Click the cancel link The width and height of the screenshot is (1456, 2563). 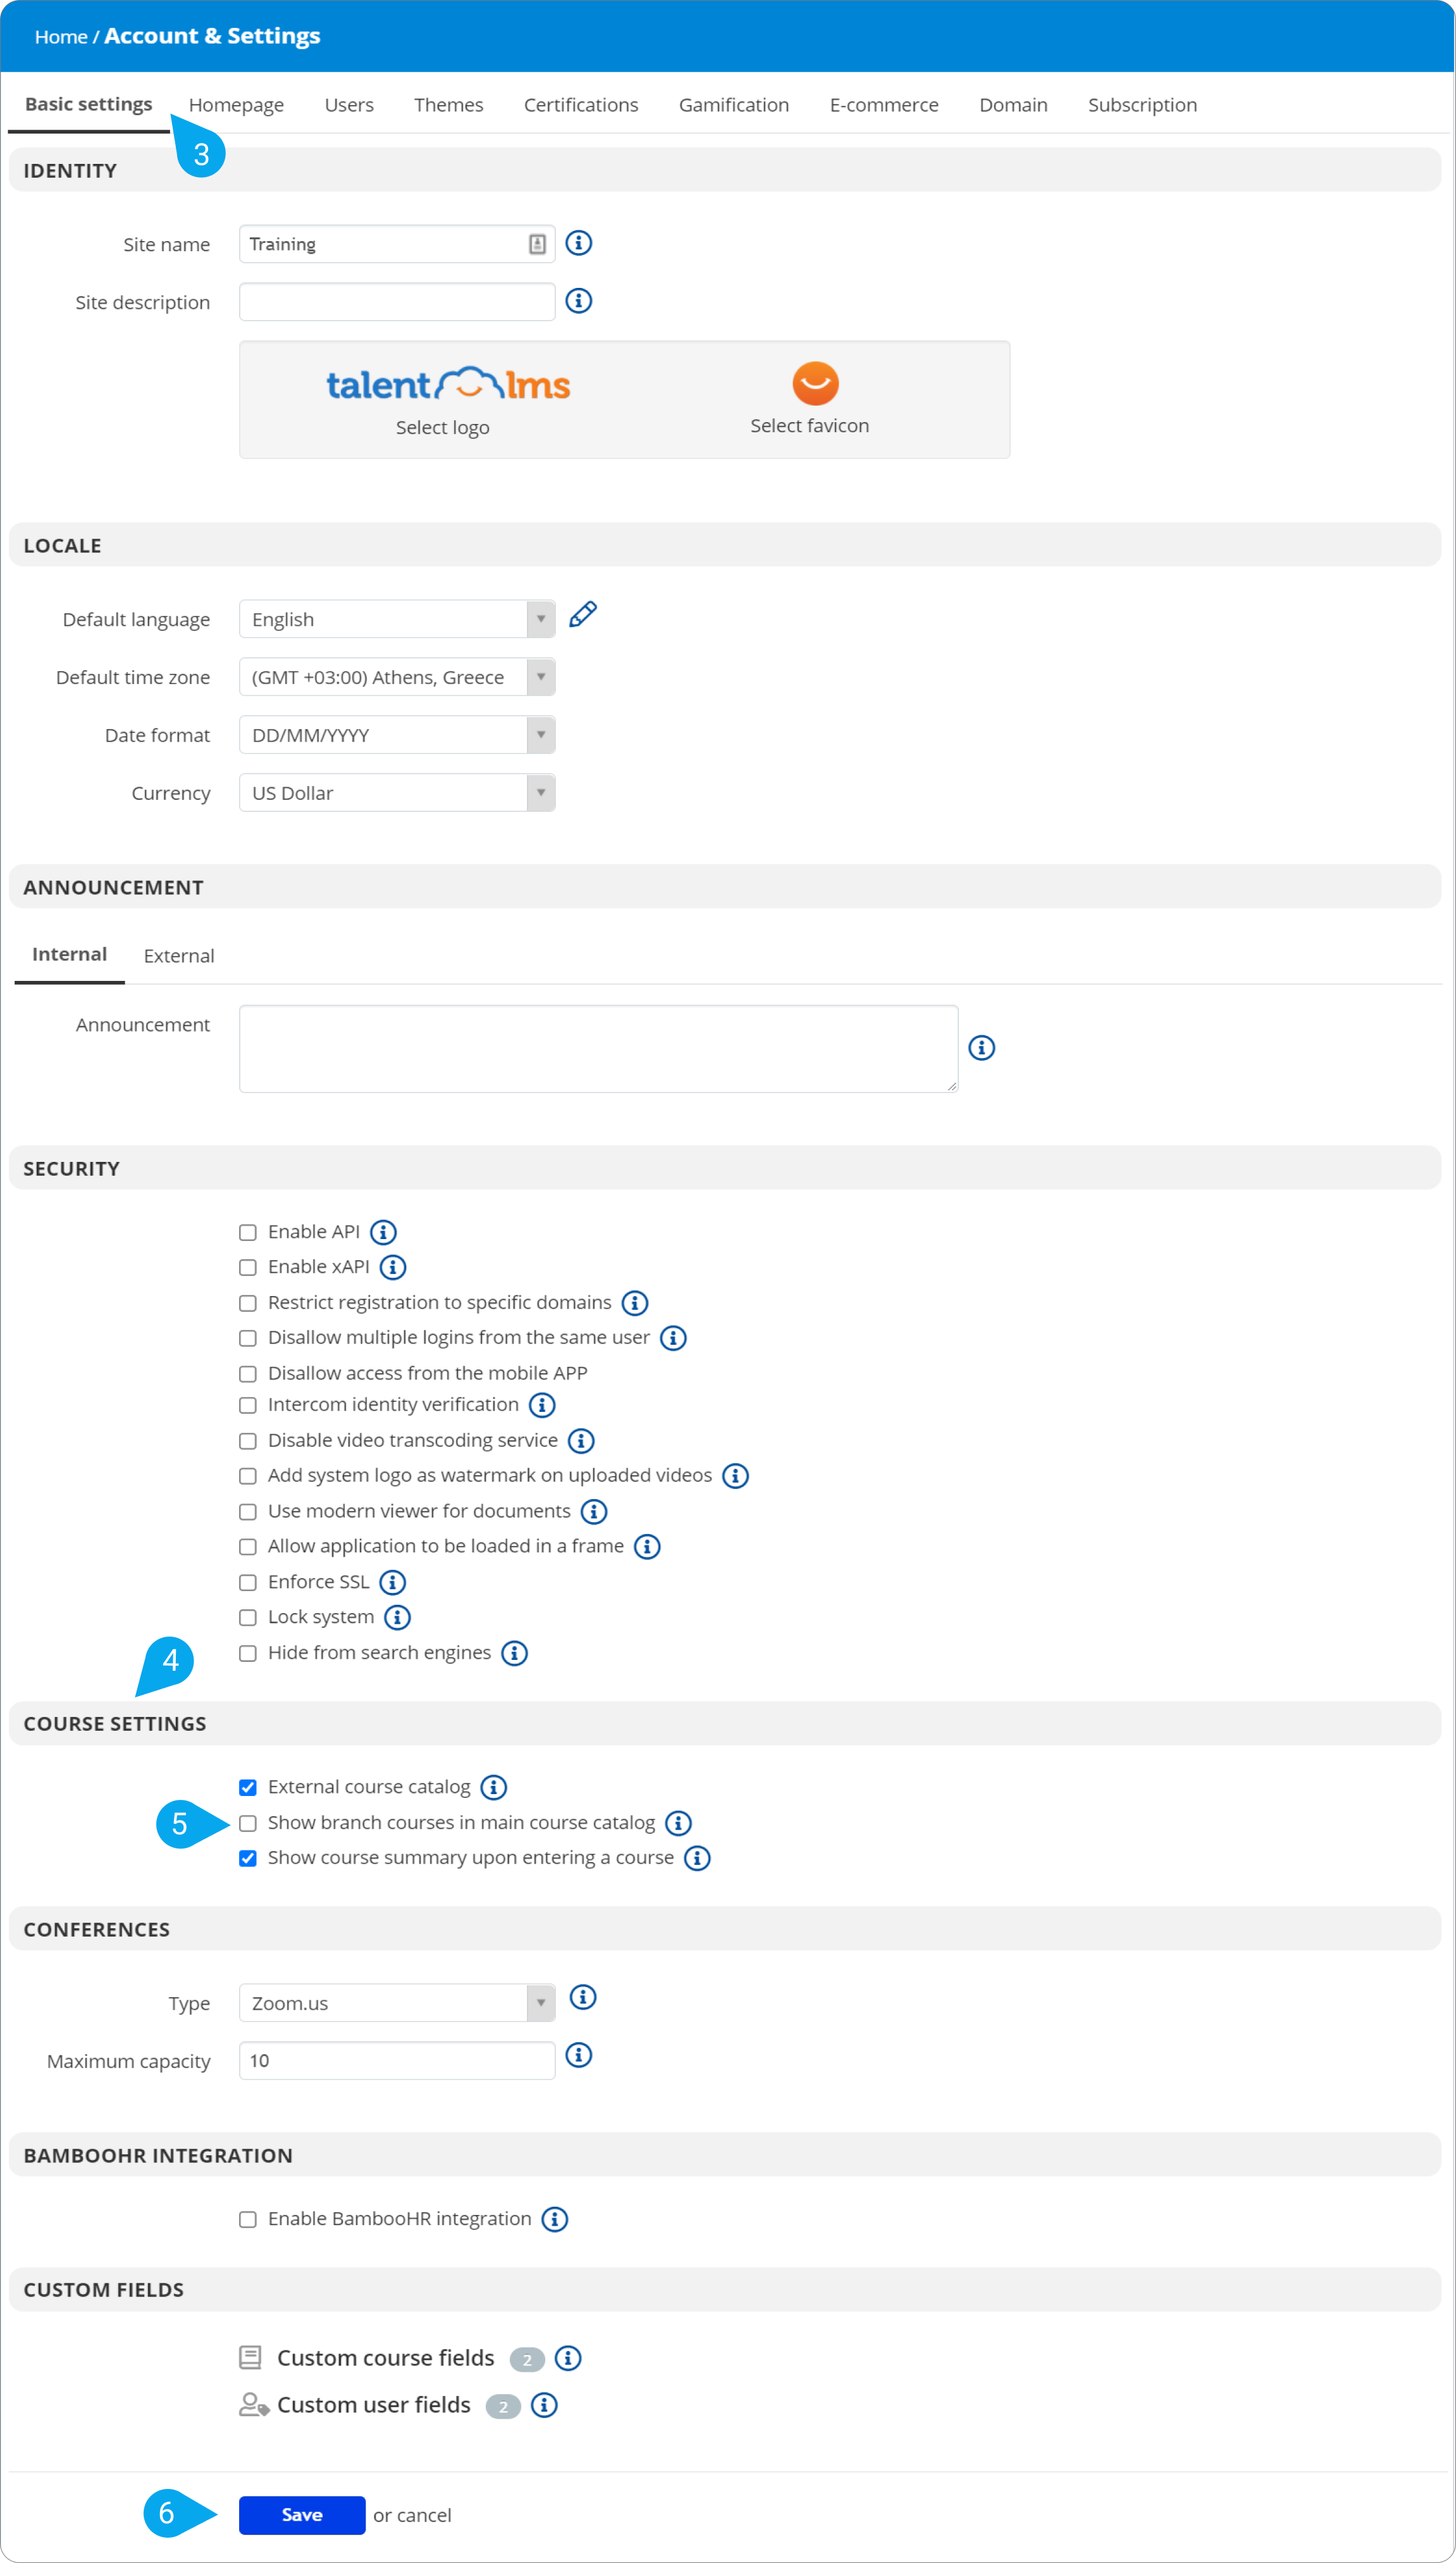pos(425,2515)
